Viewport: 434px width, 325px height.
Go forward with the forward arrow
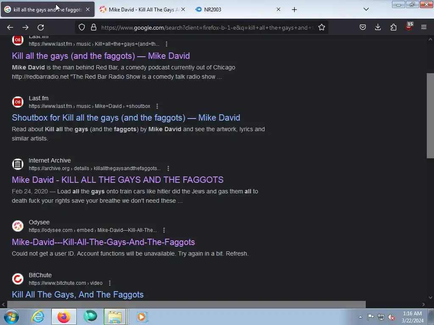25,28
